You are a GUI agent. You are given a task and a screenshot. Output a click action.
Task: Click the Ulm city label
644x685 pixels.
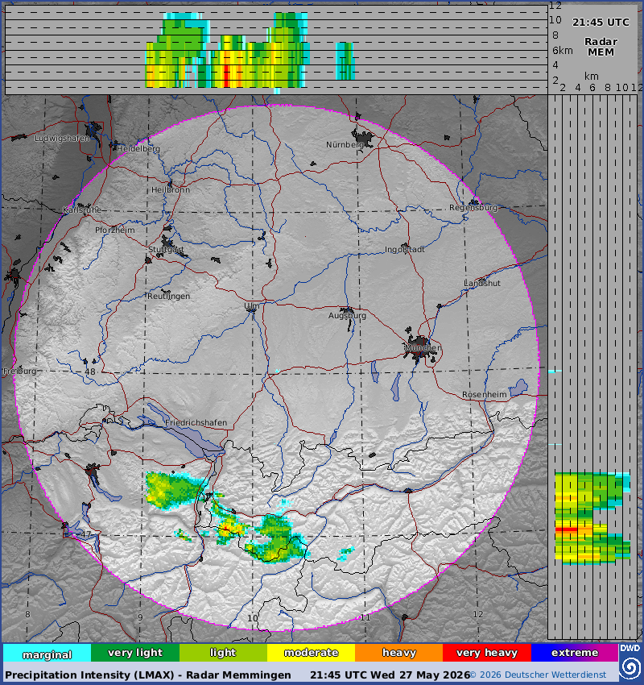click(x=252, y=305)
